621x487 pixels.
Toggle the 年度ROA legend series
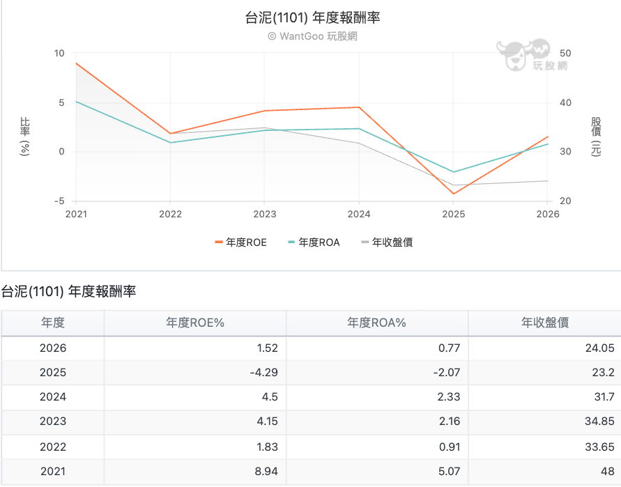pyautogui.click(x=314, y=242)
